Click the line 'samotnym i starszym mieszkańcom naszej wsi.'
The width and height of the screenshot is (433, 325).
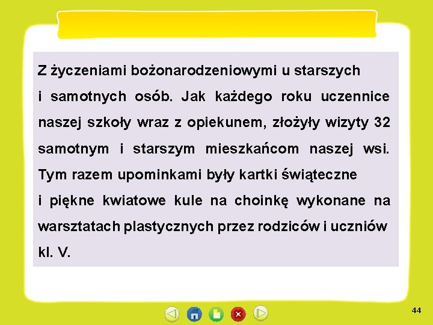click(213, 149)
